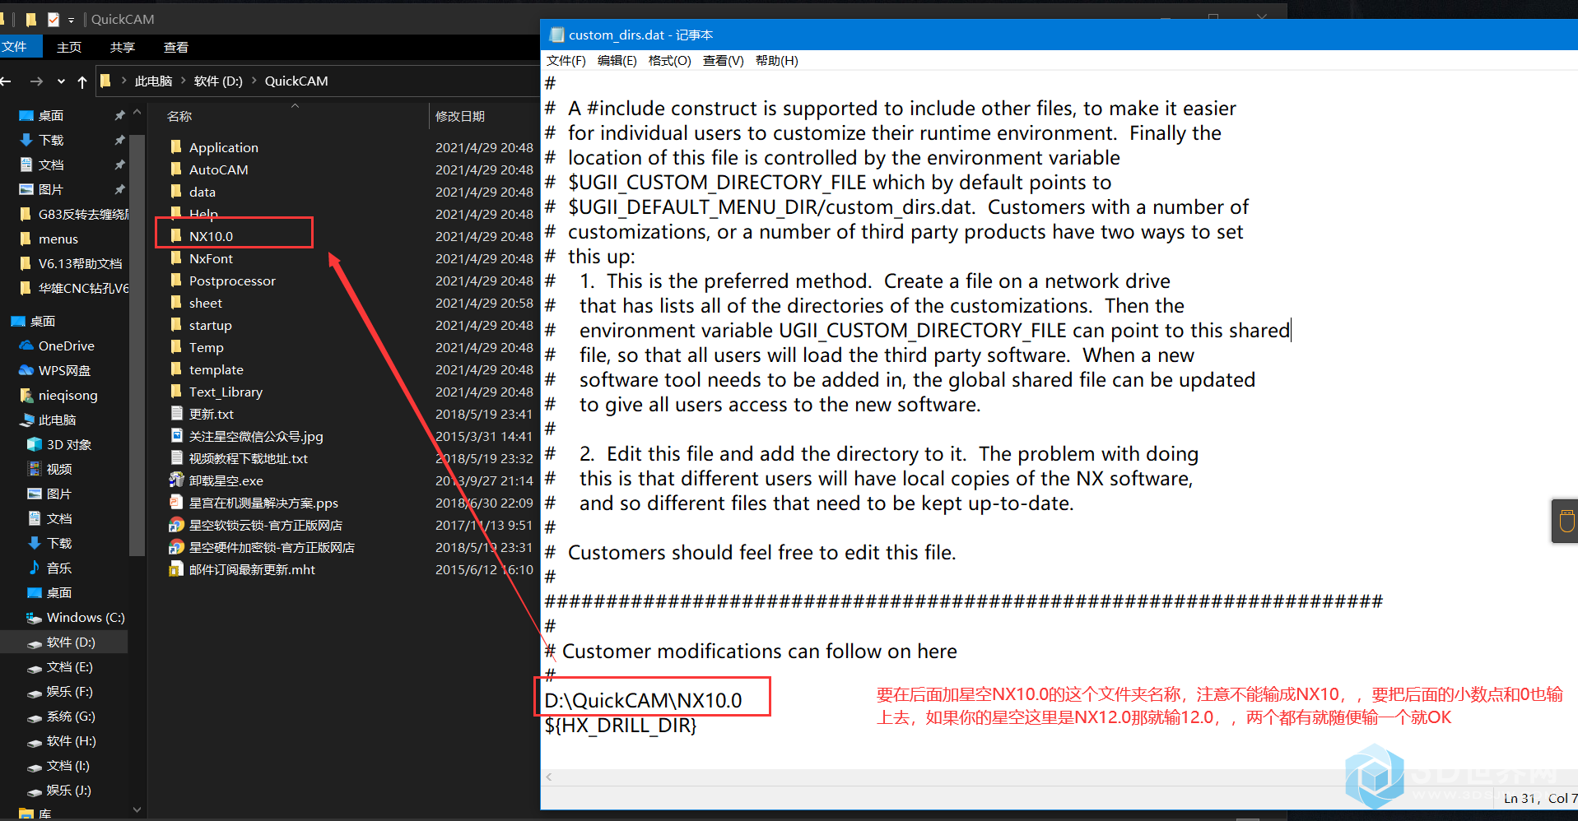The height and width of the screenshot is (821, 1578).
Task: Select 星宫在机测量解决方案.pps file
Action: [263, 503]
